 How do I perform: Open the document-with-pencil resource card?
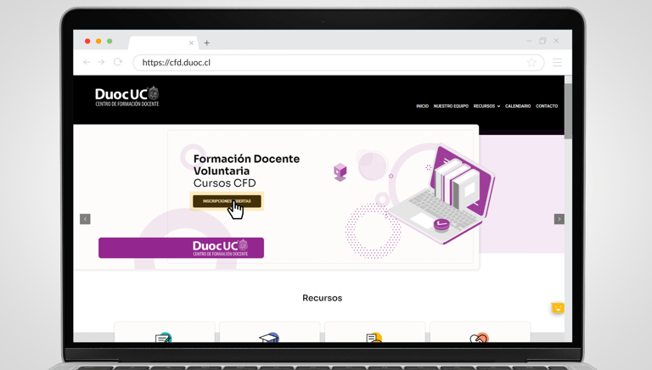click(164, 332)
